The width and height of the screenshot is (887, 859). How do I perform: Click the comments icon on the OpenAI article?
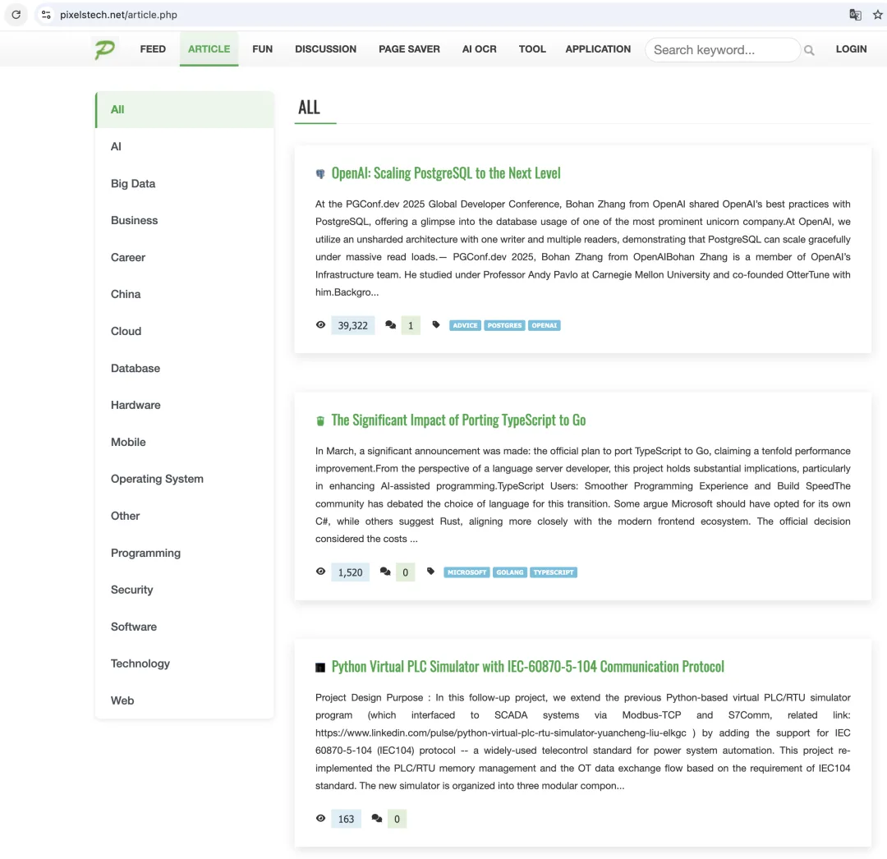(390, 324)
